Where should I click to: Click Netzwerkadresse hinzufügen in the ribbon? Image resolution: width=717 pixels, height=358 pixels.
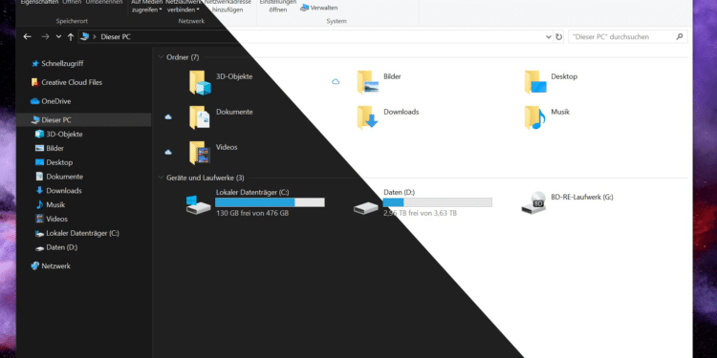[228, 6]
